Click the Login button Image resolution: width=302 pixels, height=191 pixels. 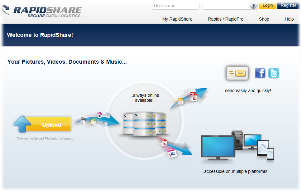pyautogui.click(x=268, y=5)
